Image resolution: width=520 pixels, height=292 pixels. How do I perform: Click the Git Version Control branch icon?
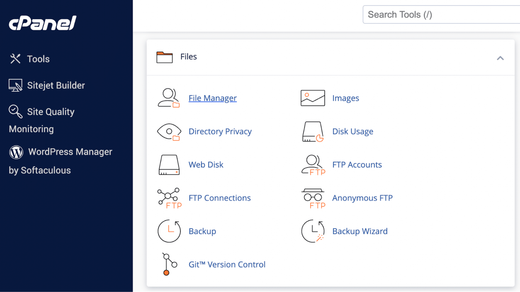(x=168, y=264)
